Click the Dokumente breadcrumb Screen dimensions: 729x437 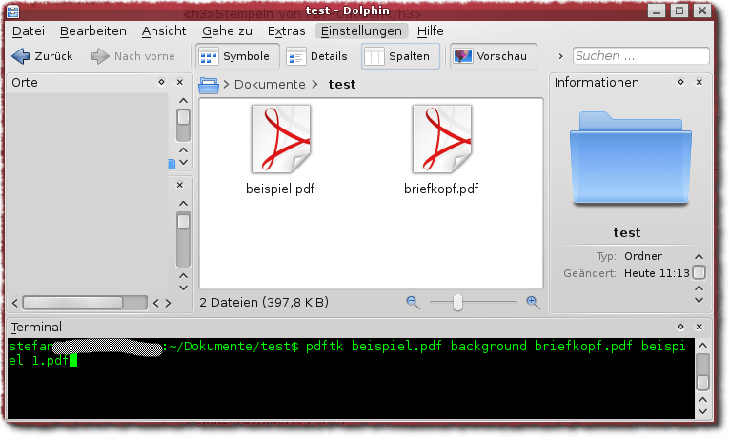point(270,84)
